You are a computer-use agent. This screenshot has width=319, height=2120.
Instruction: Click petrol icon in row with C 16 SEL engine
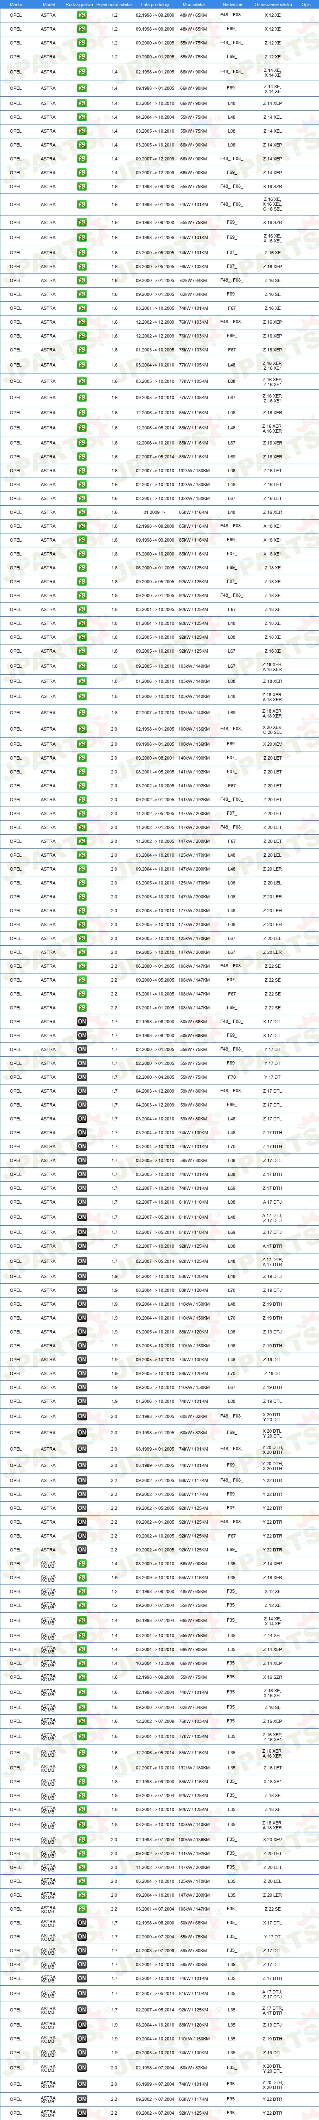point(82,205)
